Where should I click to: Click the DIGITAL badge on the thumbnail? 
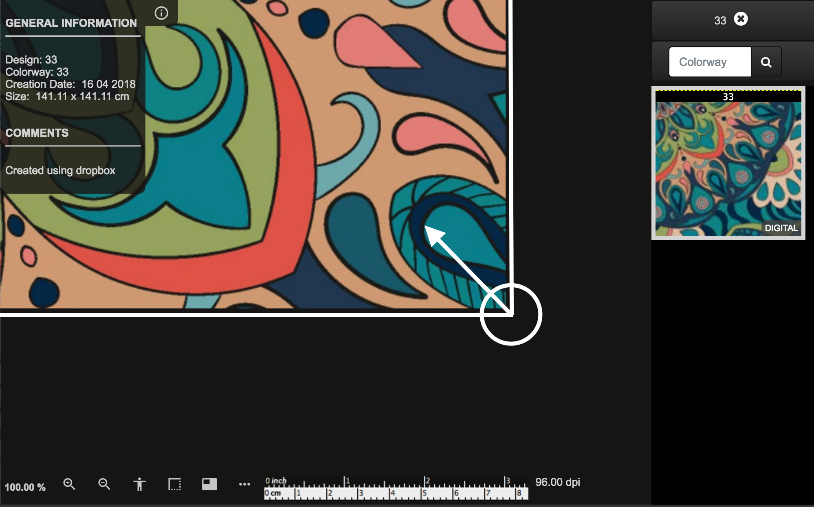point(781,228)
